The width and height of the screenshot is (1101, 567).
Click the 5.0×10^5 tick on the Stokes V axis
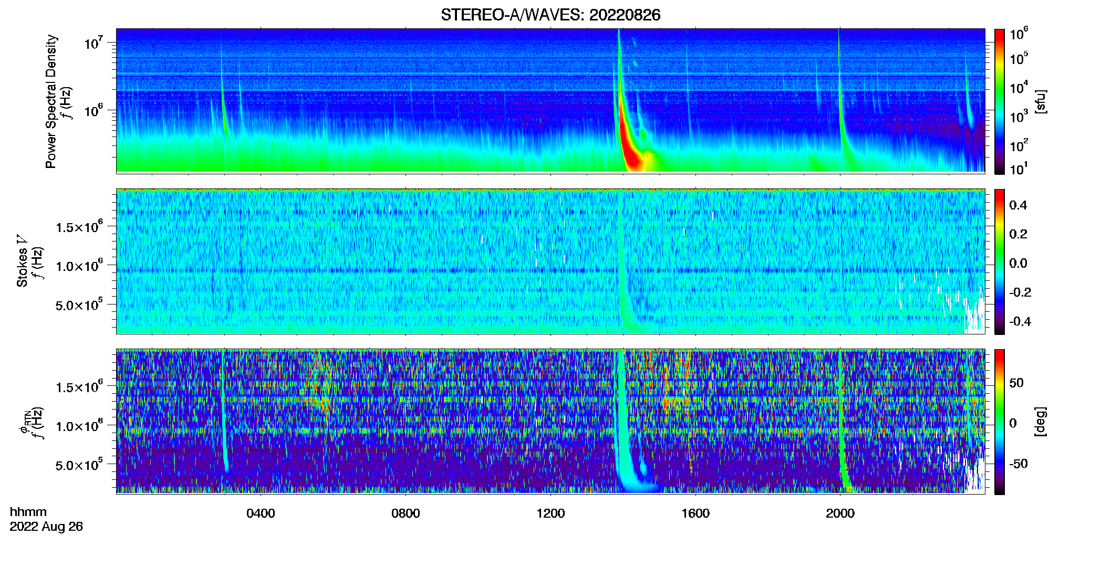[x=79, y=304]
